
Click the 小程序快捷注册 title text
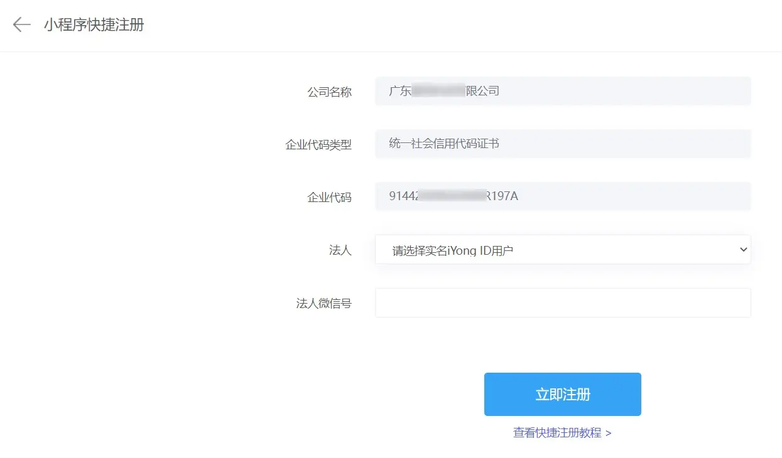coord(93,25)
